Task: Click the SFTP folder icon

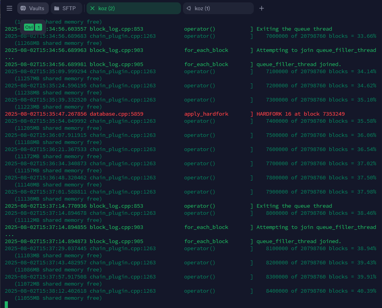Action: pyautogui.click(x=57, y=8)
